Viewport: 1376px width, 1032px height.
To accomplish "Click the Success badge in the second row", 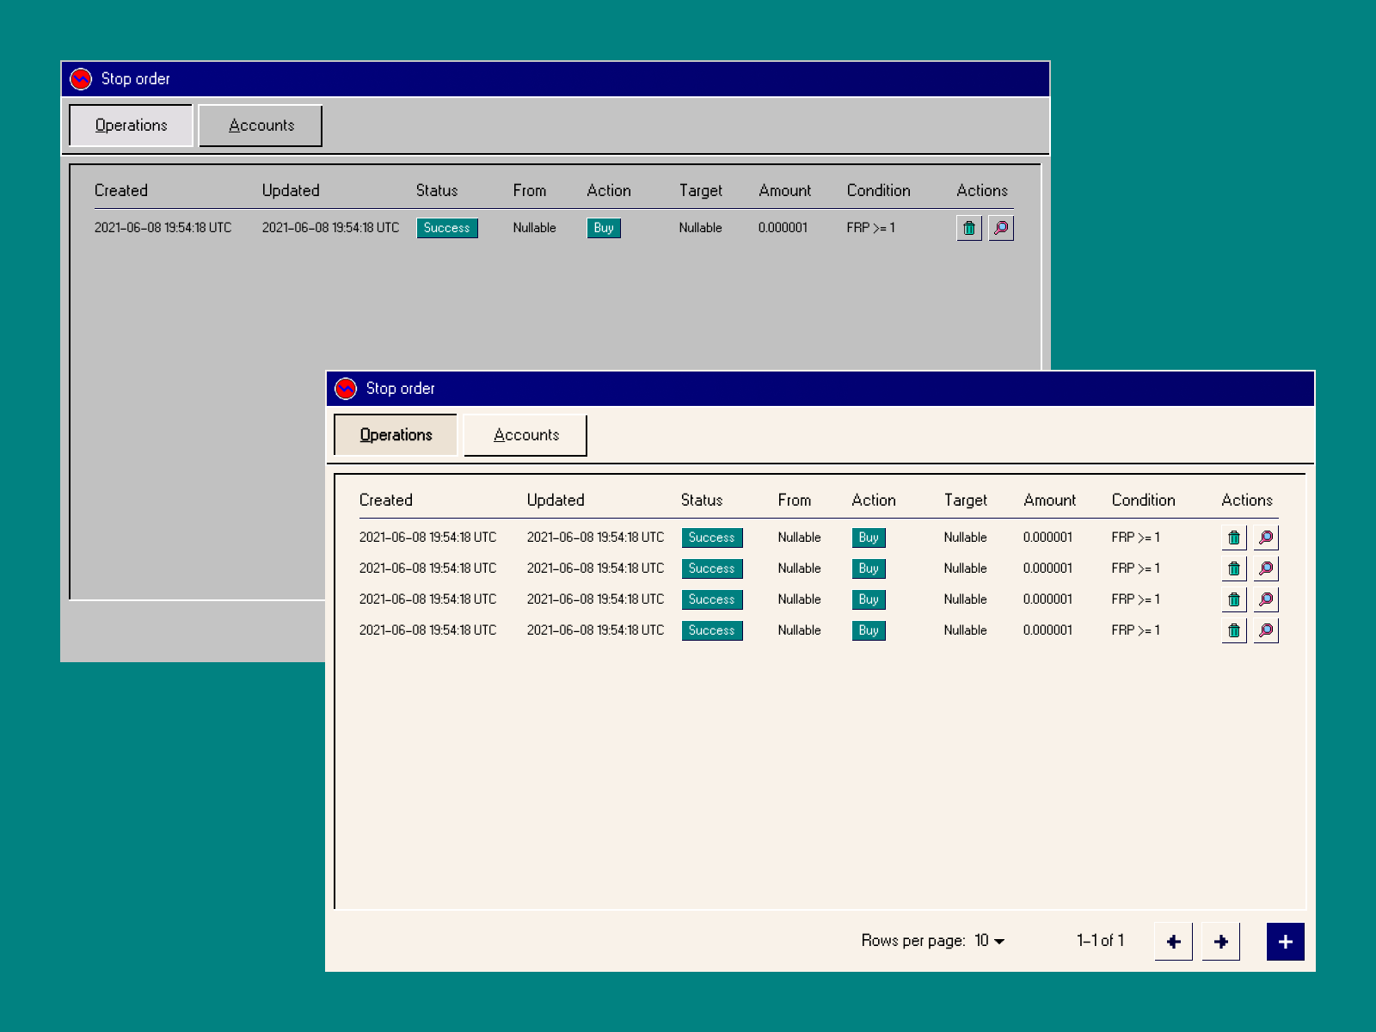I will (711, 568).
